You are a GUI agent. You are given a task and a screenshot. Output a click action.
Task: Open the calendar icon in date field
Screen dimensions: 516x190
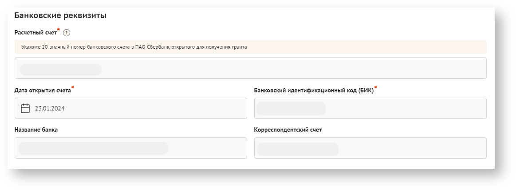point(25,108)
